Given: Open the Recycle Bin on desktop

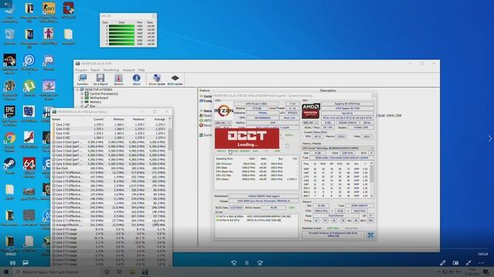Looking at the screenshot, I should click(x=9, y=37).
